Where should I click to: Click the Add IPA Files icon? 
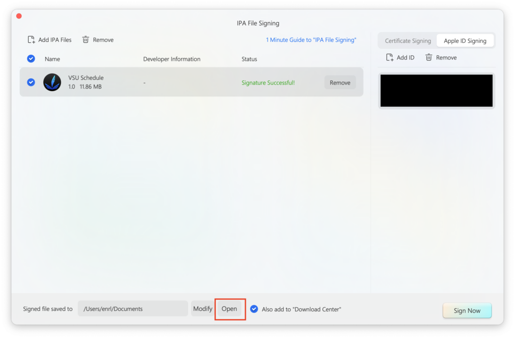pyautogui.click(x=31, y=40)
